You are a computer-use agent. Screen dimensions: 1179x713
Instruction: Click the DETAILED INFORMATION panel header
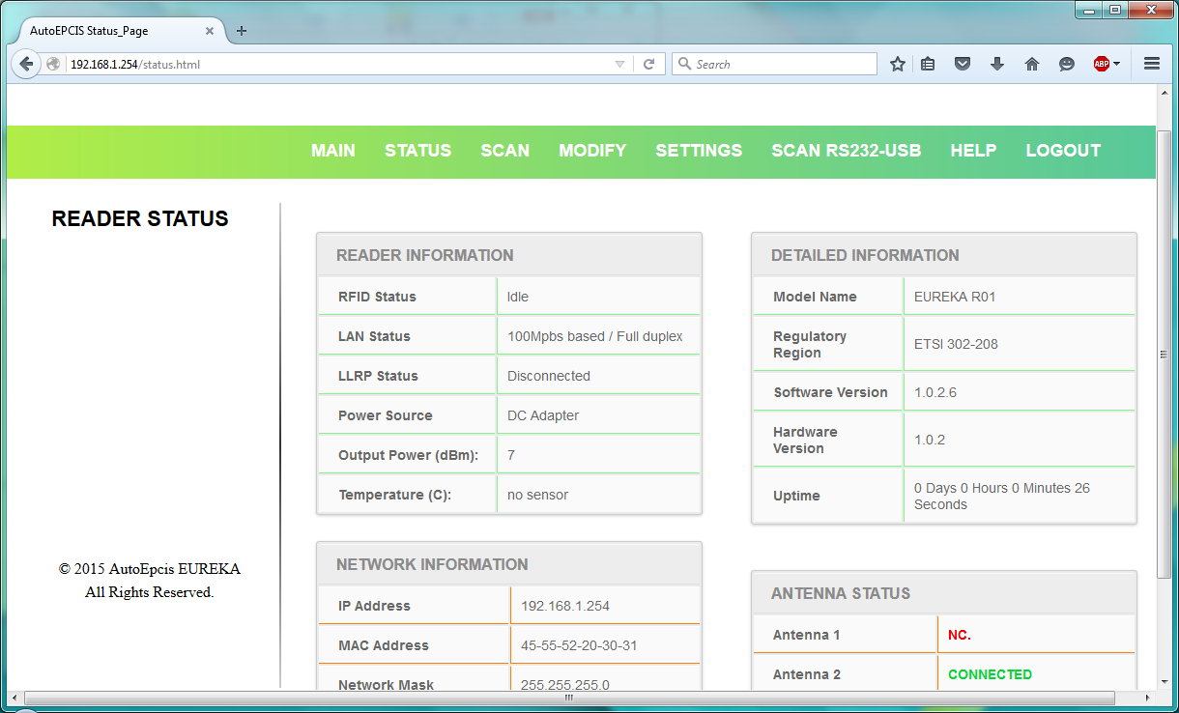coord(944,255)
